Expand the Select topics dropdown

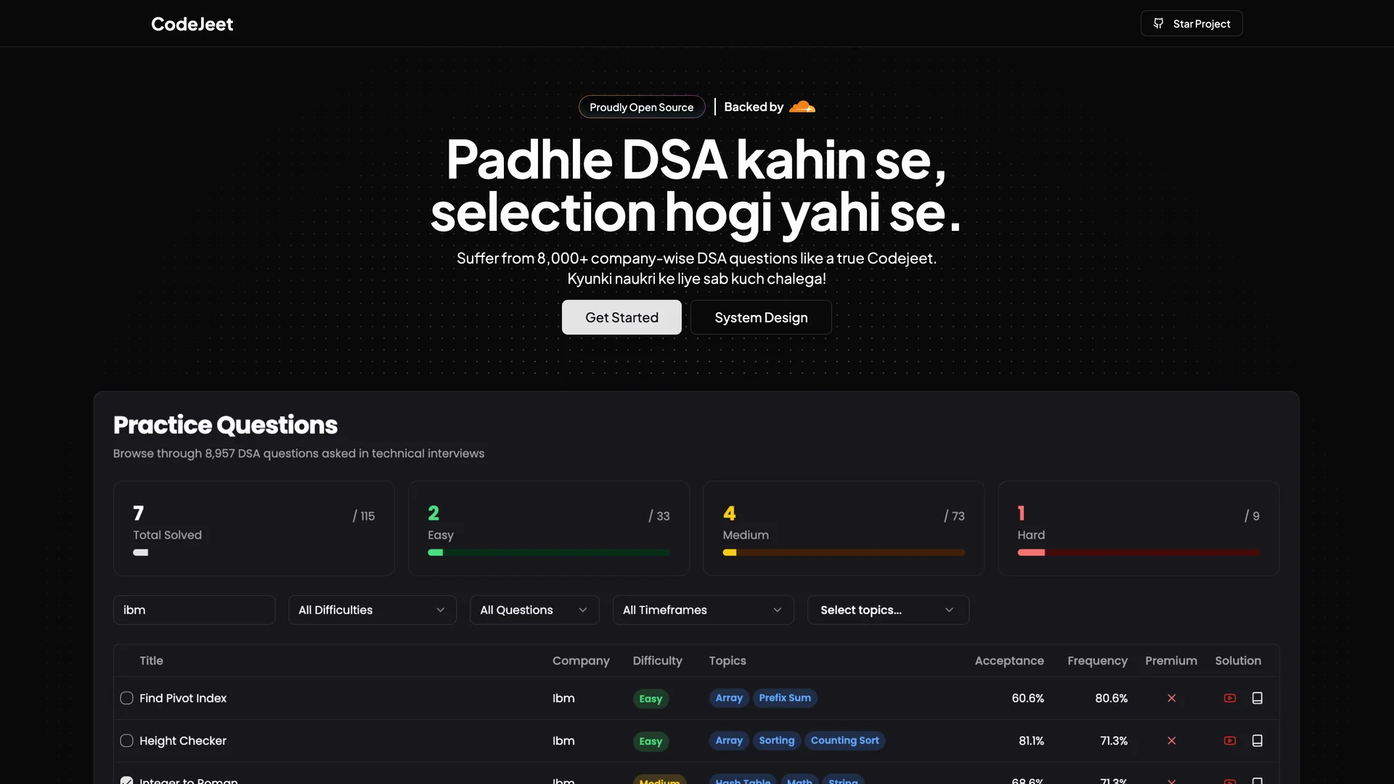[887, 610]
